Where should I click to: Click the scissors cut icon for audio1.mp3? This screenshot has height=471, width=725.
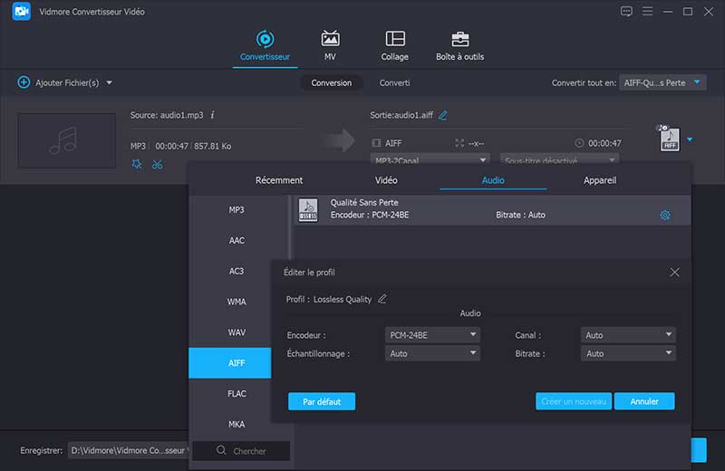[x=158, y=164]
